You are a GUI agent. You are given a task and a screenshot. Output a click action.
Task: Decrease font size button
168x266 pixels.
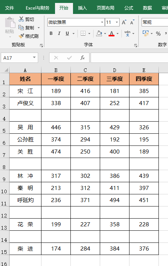click(x=132, y=22)
